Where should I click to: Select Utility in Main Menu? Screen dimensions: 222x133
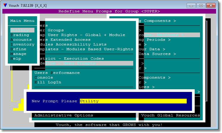pos(22,30)
